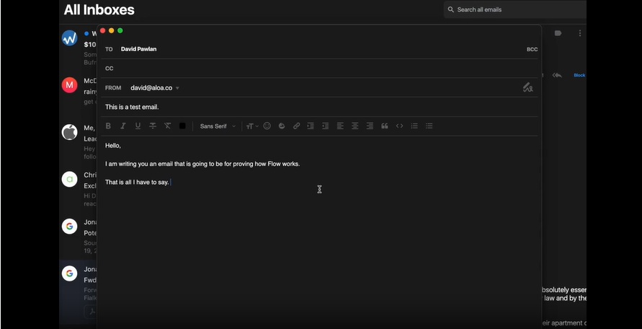Click the David Pawlan recipient
Screen dimensions: 642x329
pyautogui.click(x=139, y=49)
